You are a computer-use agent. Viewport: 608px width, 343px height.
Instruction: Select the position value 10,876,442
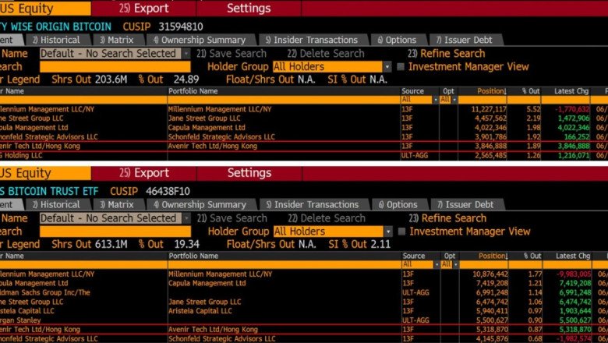pyautogui.click(x=490, y=274)
